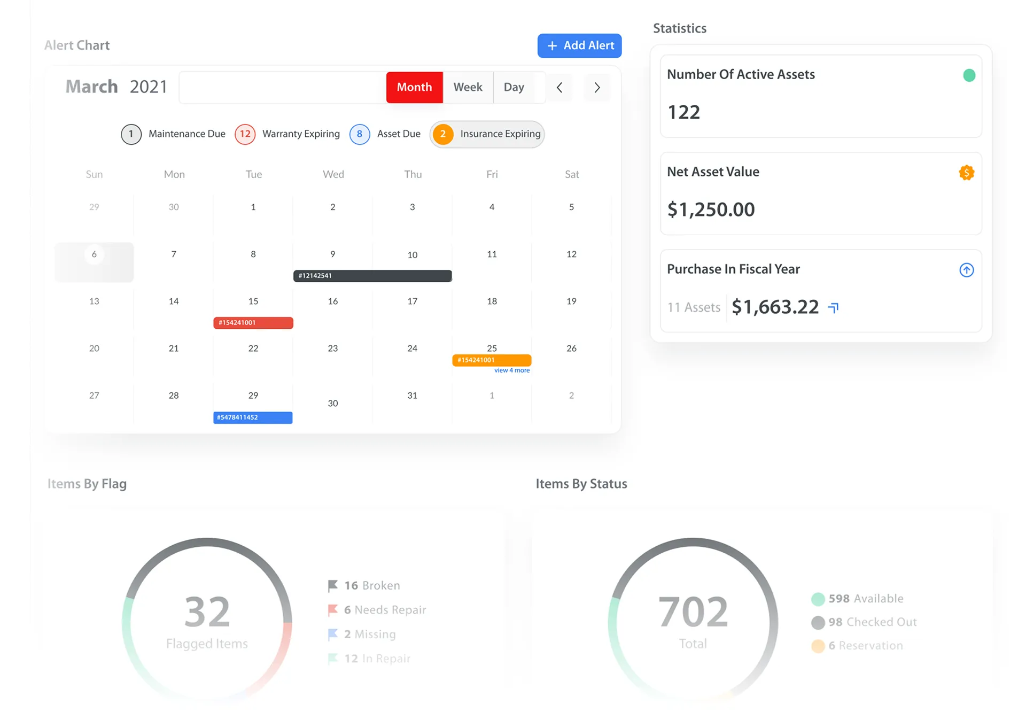
Task: Toggle the Asset Due filter badge
Action: (x=360, y=134)
